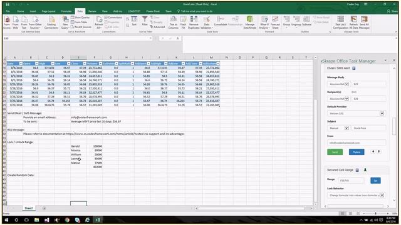The height and width of the screenshot is (225, 401).
Task: Open the Volume column filter dropdown
Action: point(100,64)
